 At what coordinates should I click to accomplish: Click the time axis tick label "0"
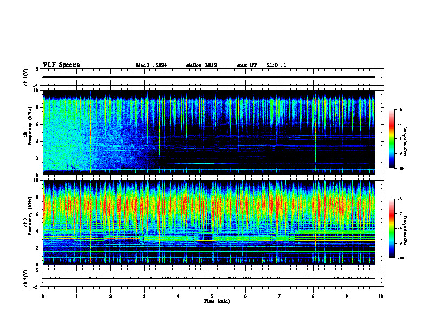[x=43, y=296]
